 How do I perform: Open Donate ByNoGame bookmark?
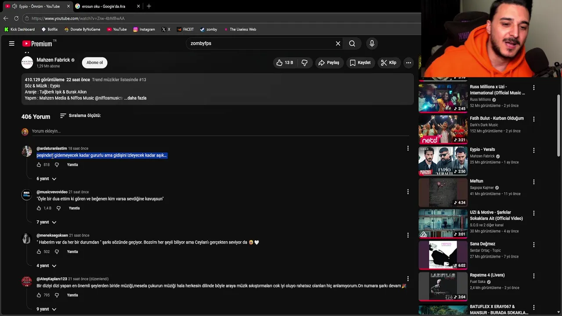(82, 29)
